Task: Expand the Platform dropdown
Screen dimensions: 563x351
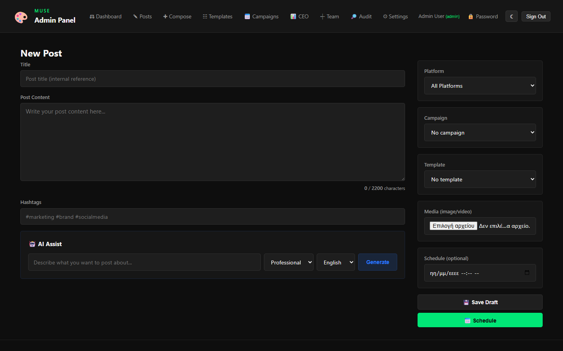Action: (480, 86)
